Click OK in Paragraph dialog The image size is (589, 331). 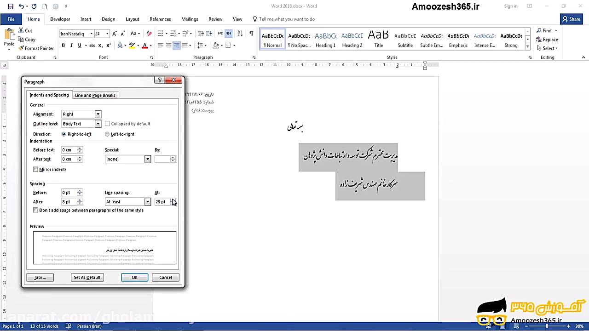point(134,278)
